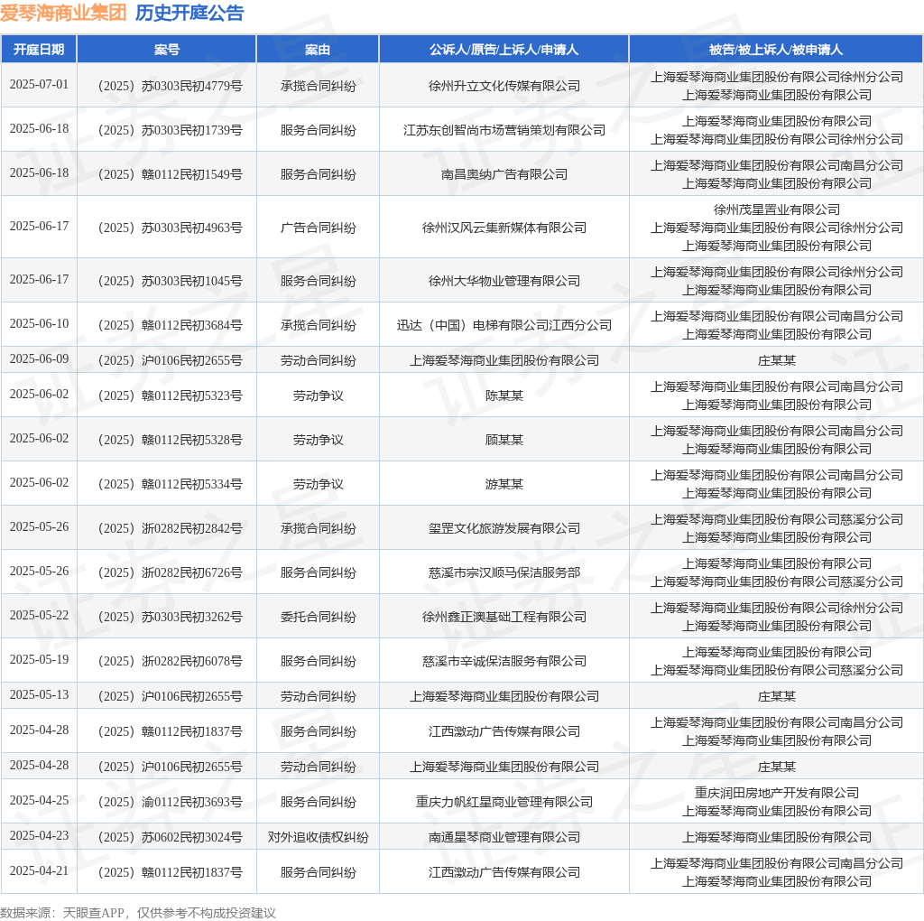Click plaintiff 南昌奥纳广告有限公司

coord(504,174)
